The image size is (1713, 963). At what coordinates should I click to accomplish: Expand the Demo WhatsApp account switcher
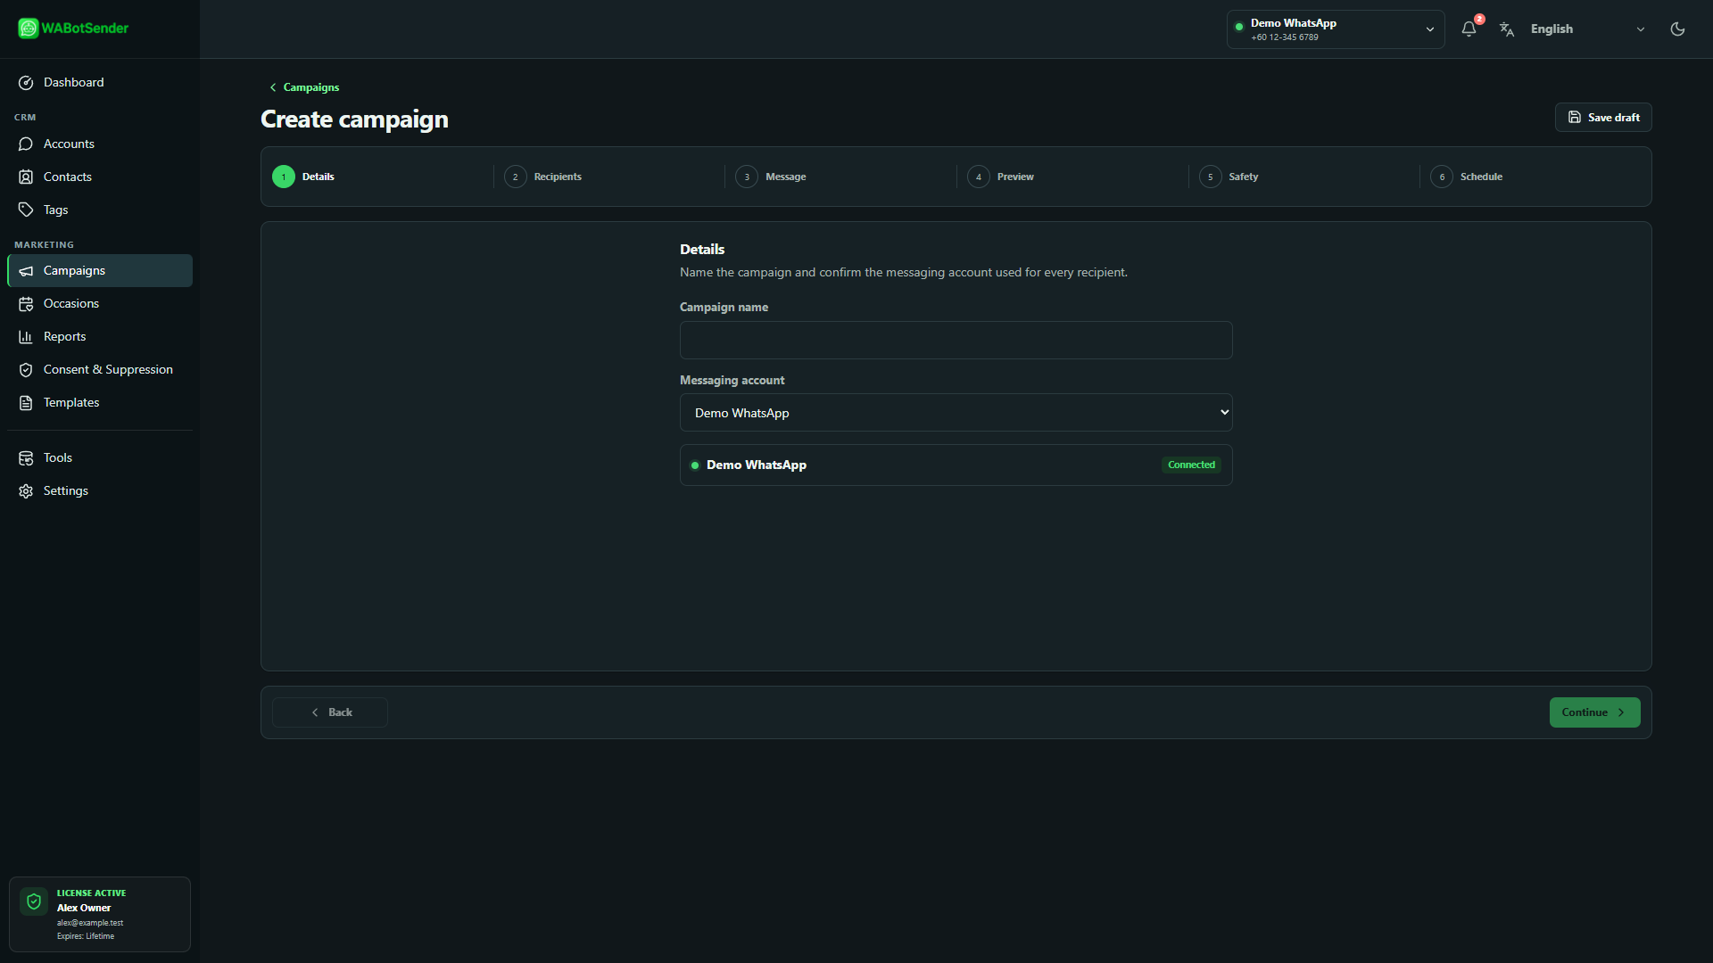click(1336, 29)
